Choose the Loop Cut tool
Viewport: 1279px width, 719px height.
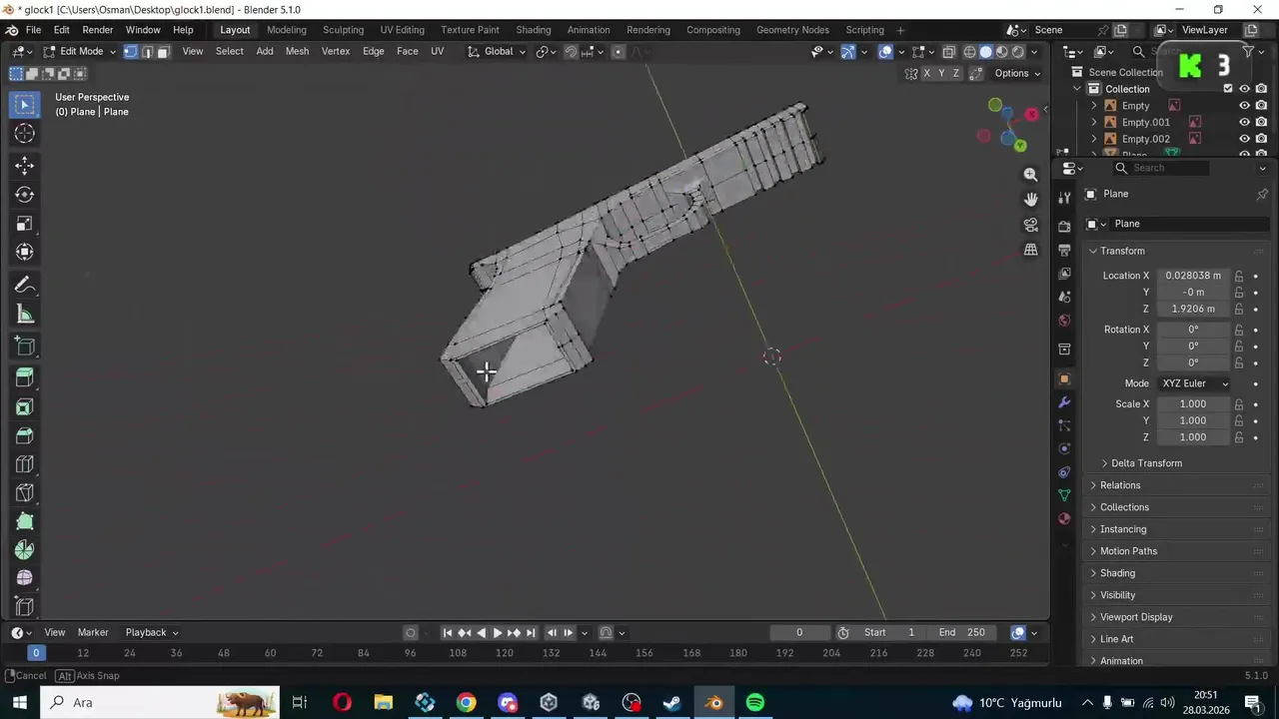pos(25,464)
